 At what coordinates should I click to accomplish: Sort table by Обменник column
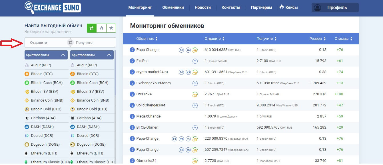[x=147, y=39]
